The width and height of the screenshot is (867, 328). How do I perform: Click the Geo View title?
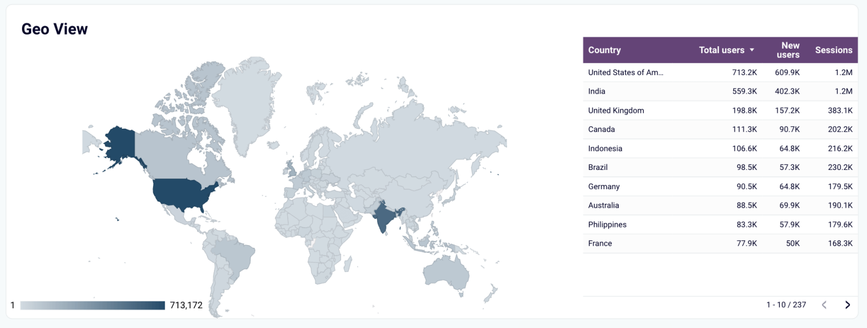tap(54, 28)
